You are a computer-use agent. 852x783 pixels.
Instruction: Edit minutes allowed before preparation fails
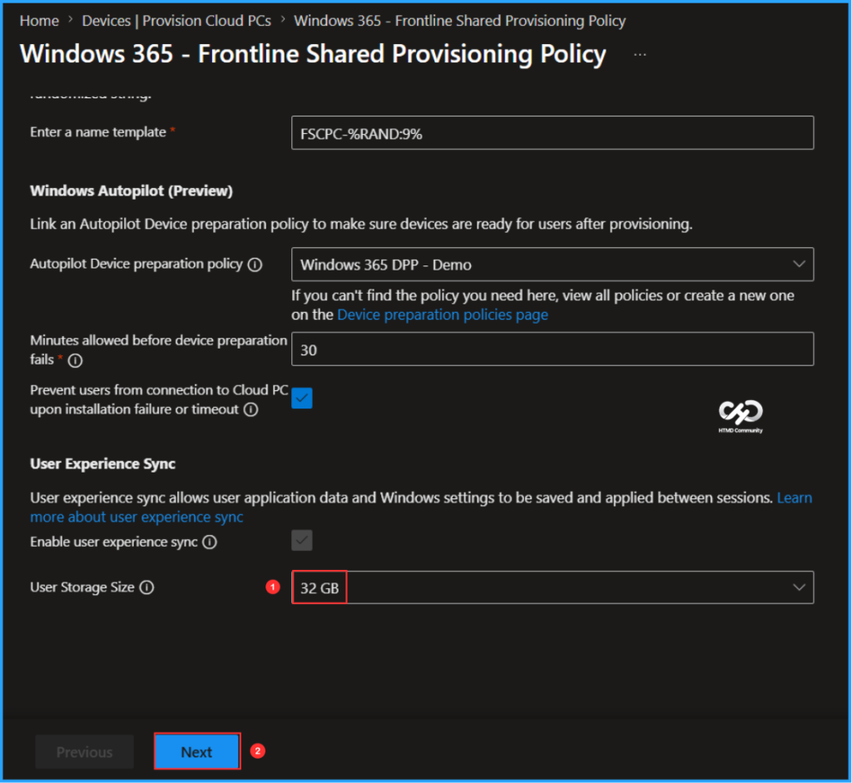click(552, 349)
